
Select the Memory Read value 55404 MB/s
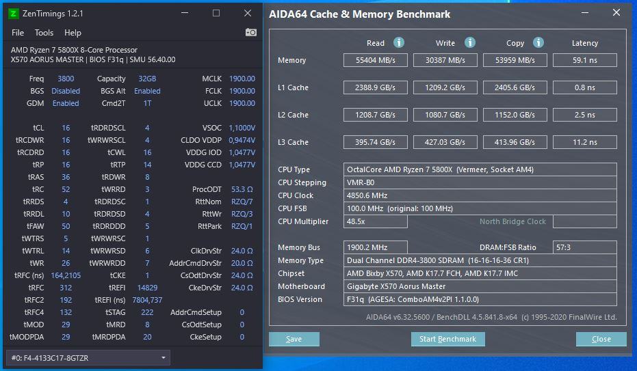pyautogui.click(x=376, y=60)
